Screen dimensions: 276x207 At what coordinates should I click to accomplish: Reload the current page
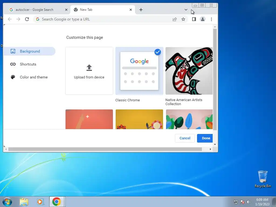click(x=27, y=19)
